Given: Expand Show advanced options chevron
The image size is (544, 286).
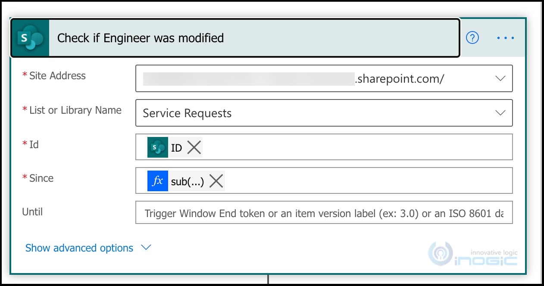Looking at the screenshot, I should pyautogui.click(x=145, y=247).
